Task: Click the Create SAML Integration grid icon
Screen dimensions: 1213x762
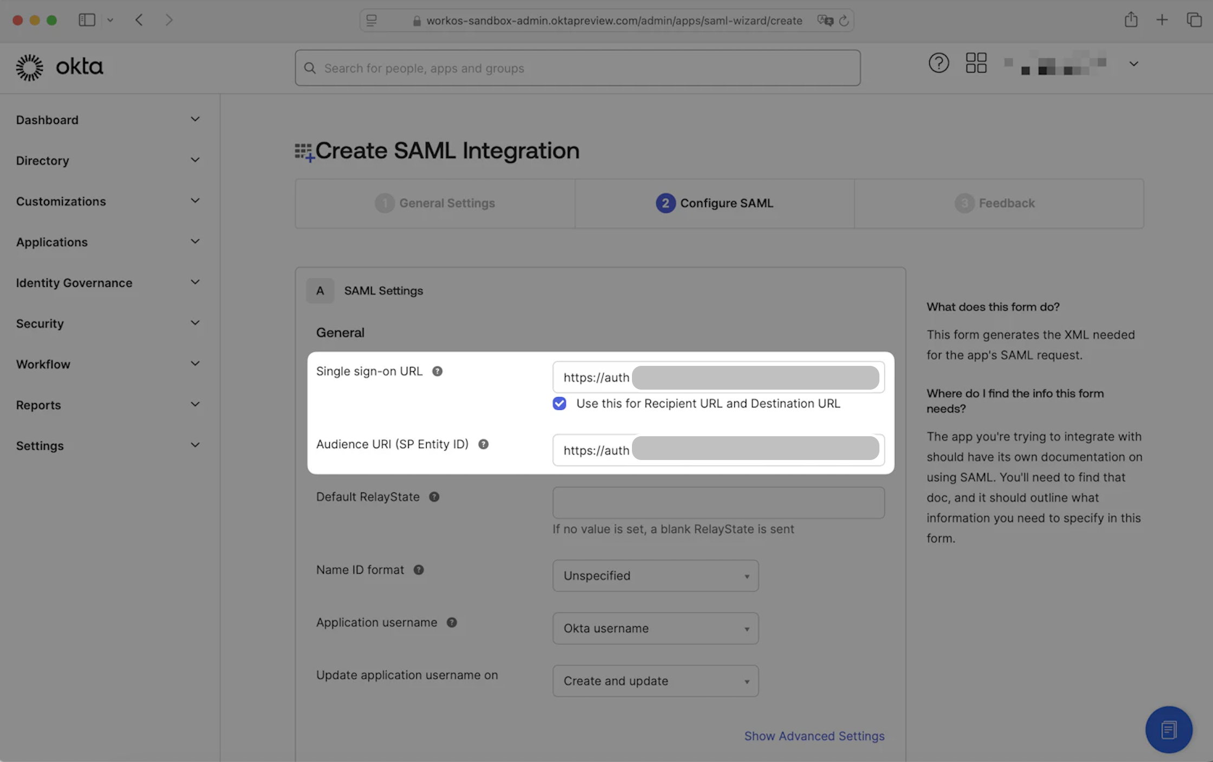Action: [304, 152]
